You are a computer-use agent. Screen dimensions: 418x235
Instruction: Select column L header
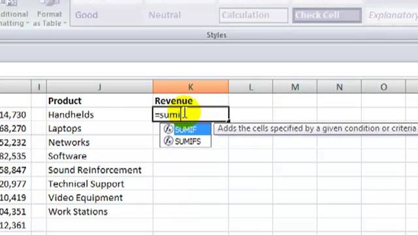(251, 87)
